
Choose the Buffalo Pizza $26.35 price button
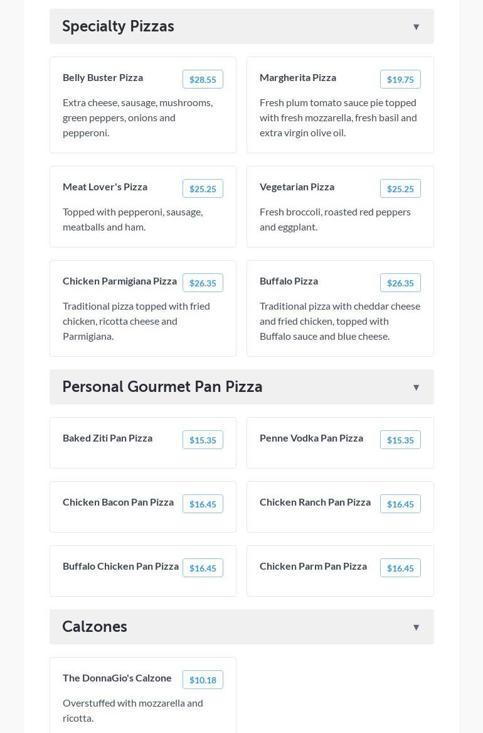(400, 283)
